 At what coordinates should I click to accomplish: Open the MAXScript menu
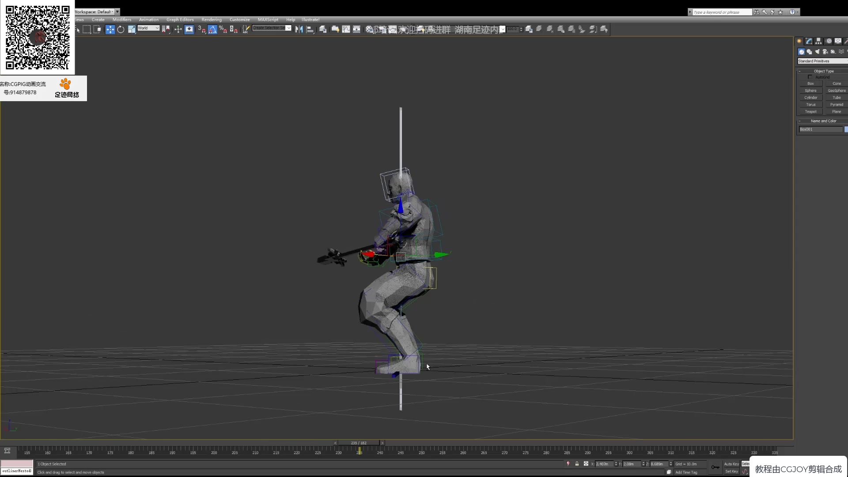point(268,20)
